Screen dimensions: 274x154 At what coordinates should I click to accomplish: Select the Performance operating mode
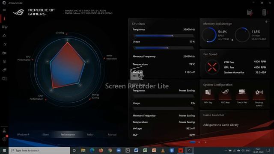pyautogui.click(x=68, y=135)
